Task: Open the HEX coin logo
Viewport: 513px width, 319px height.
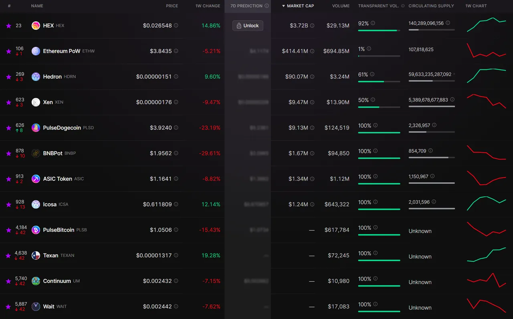Action: coord(36,26)
